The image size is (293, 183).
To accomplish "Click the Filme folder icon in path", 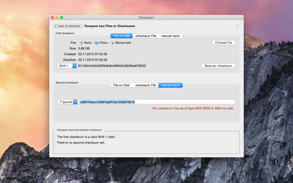I will [x=96, y=43].
